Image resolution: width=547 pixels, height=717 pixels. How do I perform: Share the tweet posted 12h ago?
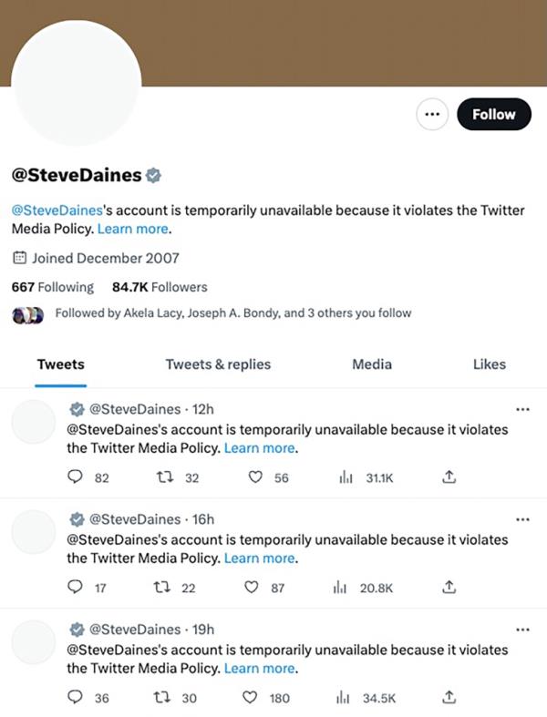(448, 477)
